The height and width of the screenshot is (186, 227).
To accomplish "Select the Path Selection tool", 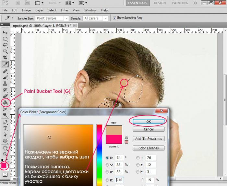I will point(5,134).
